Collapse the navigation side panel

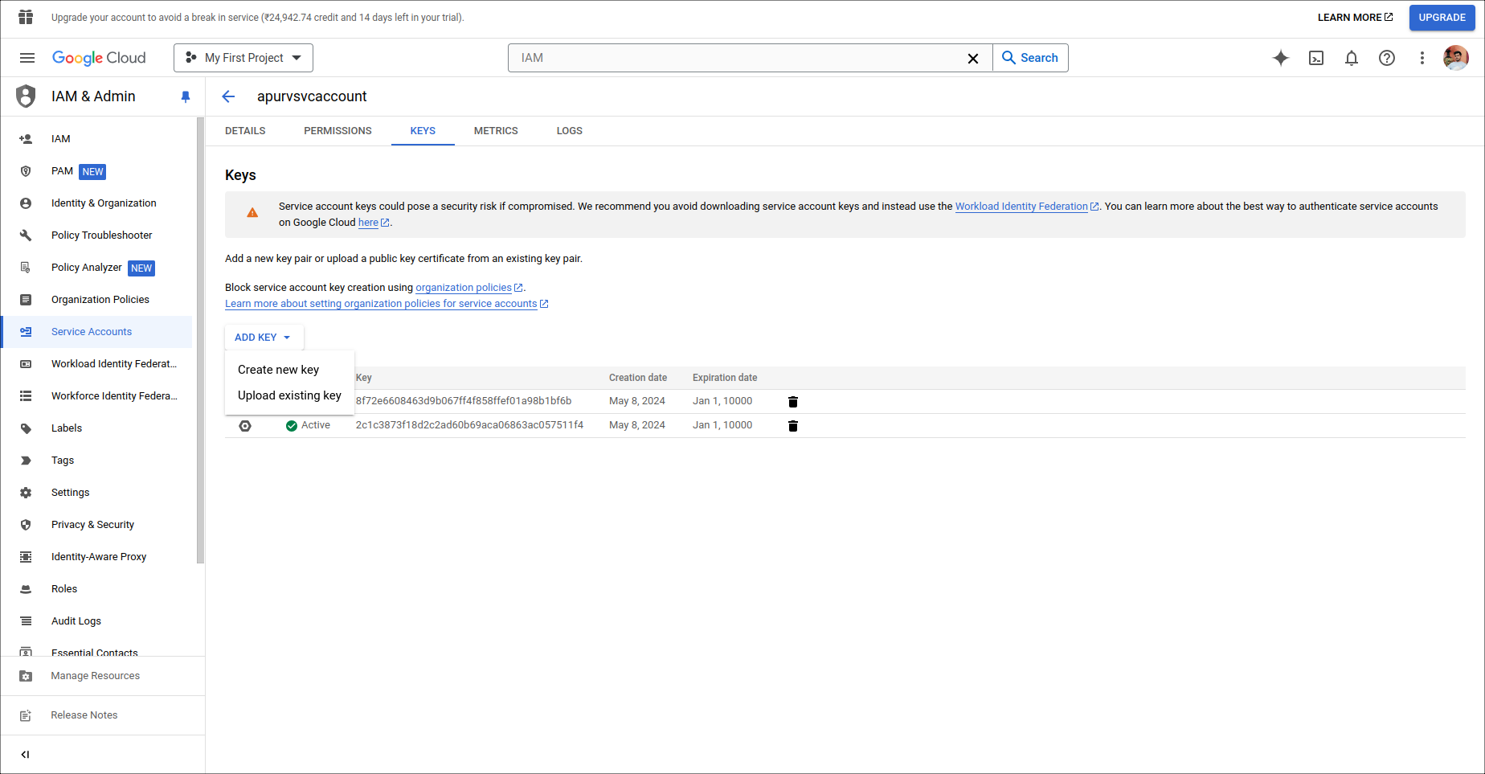pyautogui.click(x=25, y=754)
